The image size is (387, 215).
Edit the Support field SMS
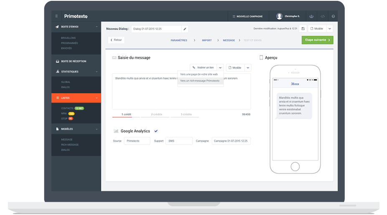coord(179,141)
